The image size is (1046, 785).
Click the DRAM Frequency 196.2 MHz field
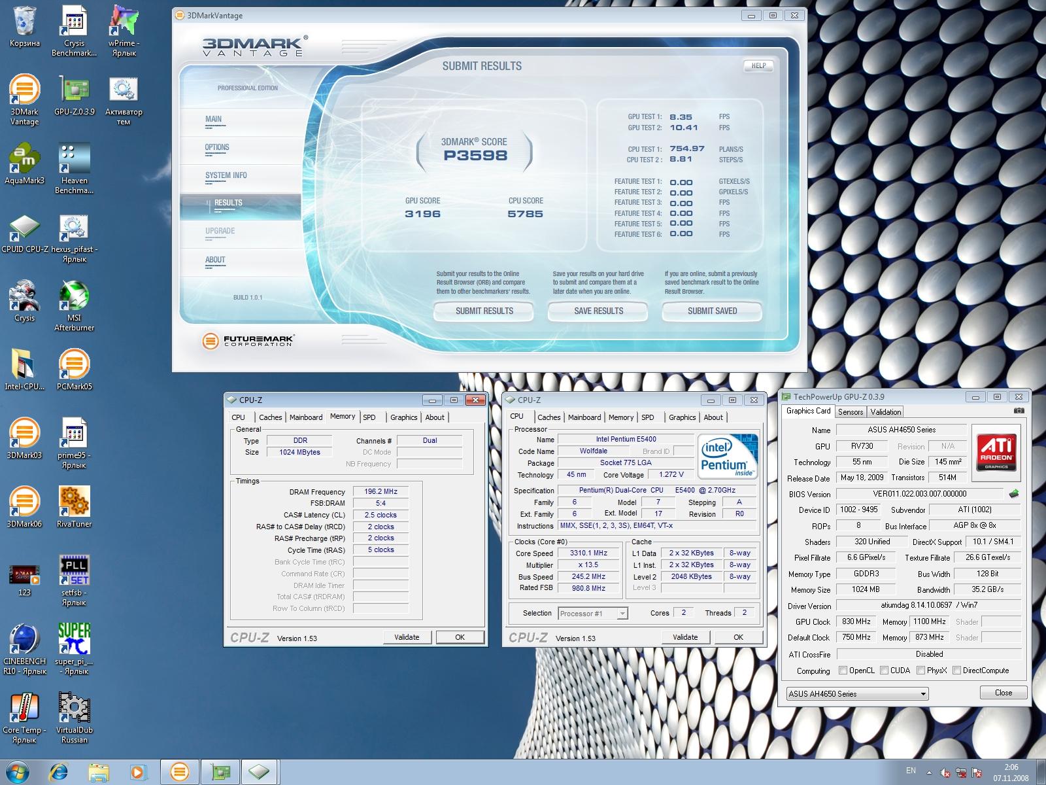click(x=380, y=491)
